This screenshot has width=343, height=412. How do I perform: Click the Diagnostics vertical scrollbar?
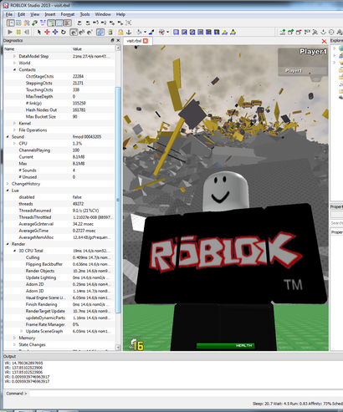(118, 199)
